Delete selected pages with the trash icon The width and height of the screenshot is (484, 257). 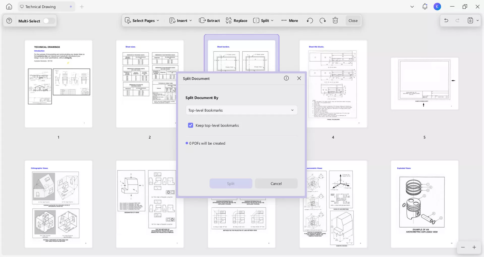335,20
